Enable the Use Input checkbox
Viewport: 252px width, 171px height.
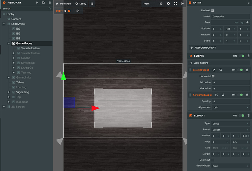point(213,160)
